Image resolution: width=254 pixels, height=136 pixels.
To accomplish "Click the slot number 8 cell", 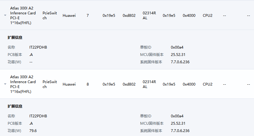I will (88, 84).
